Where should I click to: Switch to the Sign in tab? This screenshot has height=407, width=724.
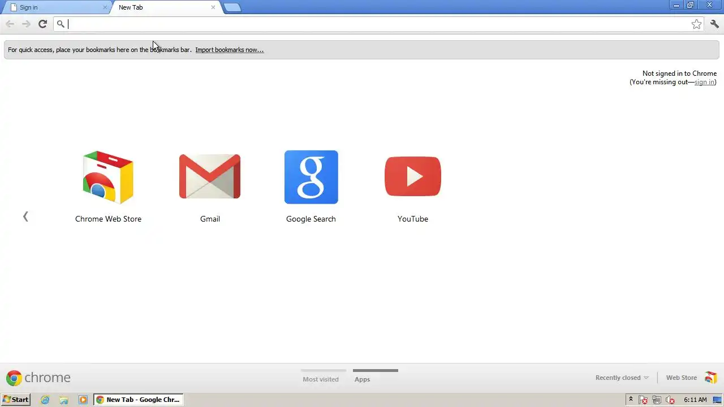coord(57,7)
